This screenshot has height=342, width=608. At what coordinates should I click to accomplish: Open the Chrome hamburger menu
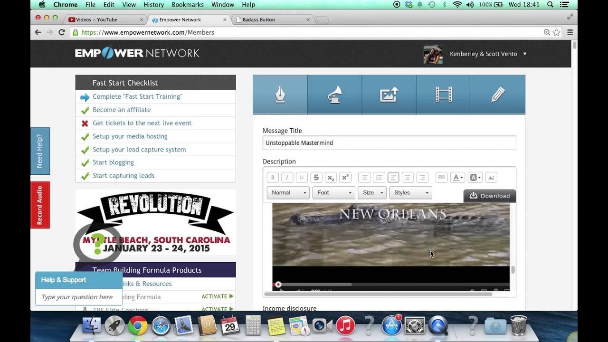coord(570,32)
